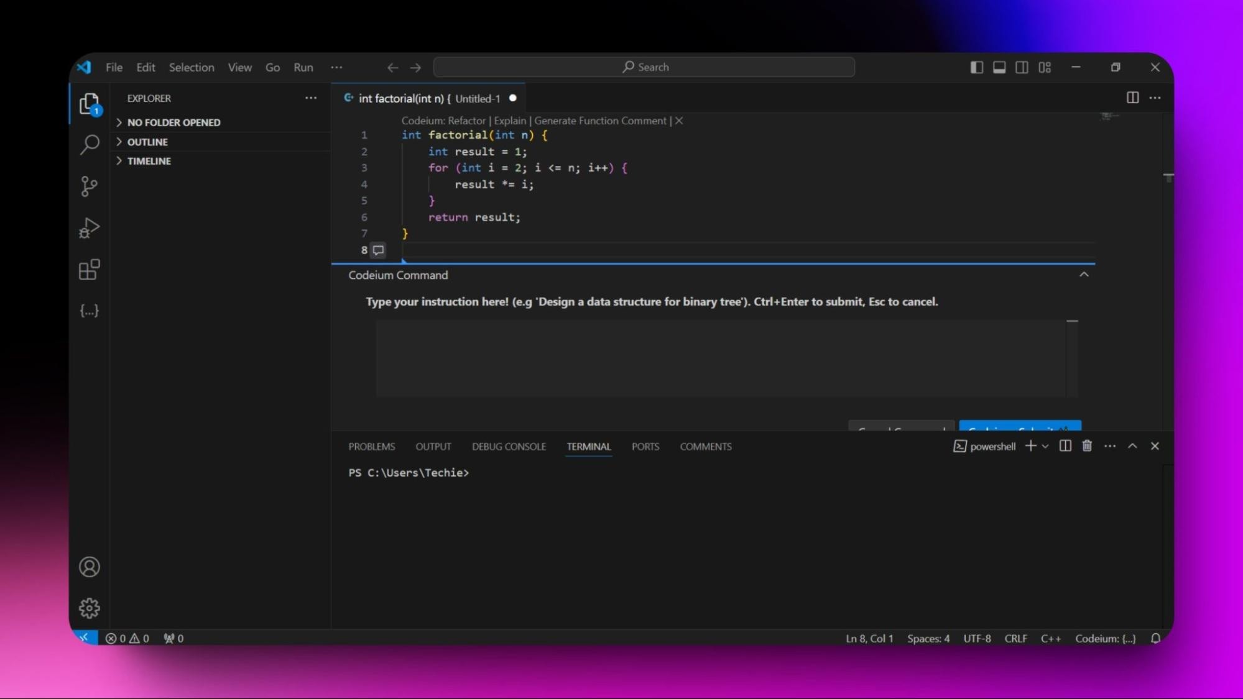Click the forwarded ports status item
Viewport: 1243px width, 699px height.
173,638
